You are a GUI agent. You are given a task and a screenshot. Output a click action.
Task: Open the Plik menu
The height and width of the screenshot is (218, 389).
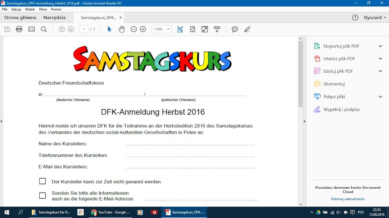click(5, 9)
